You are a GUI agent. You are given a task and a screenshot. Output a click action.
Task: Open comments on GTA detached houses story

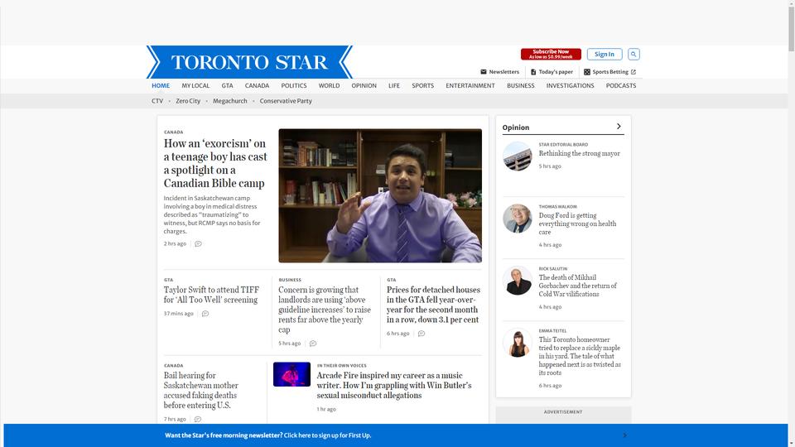tap(422, 334)
